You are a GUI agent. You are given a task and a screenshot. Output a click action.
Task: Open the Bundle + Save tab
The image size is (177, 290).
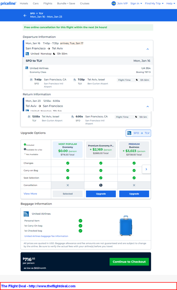point(66,3)
